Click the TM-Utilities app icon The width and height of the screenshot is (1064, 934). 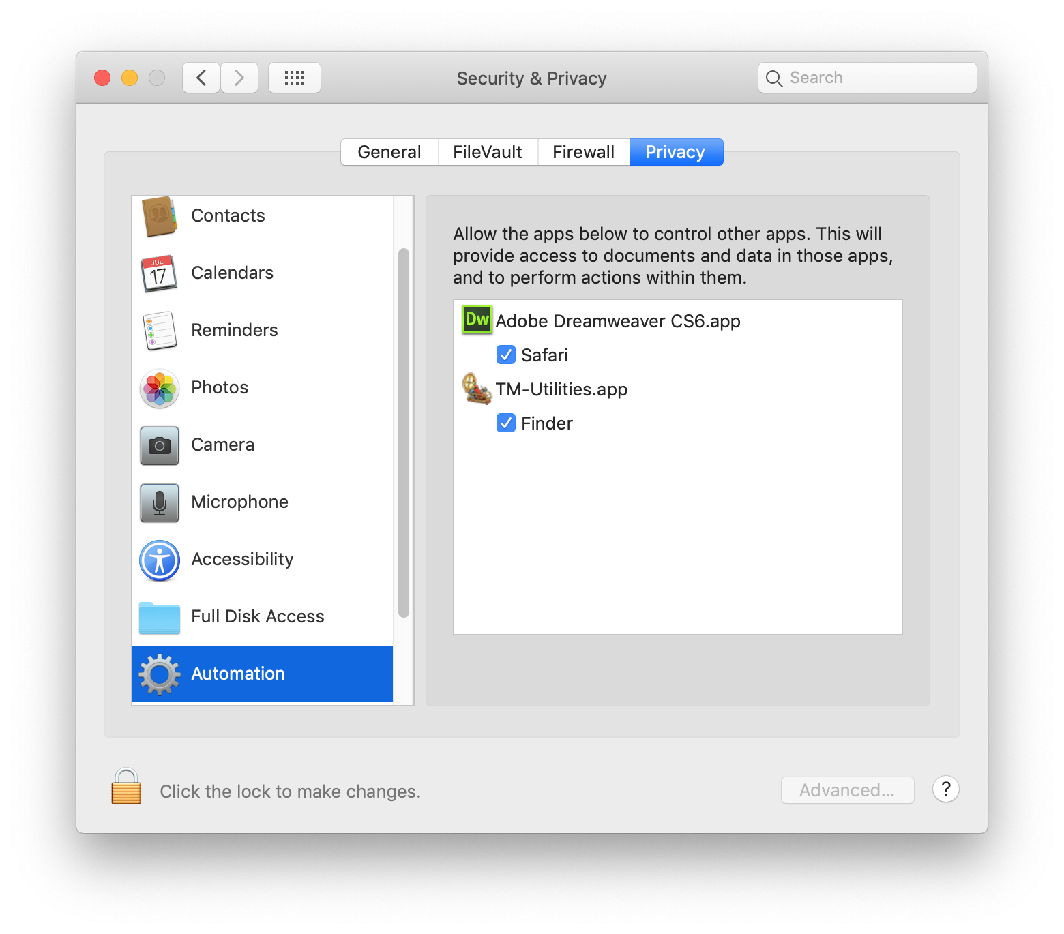click(x=477, y=389)
